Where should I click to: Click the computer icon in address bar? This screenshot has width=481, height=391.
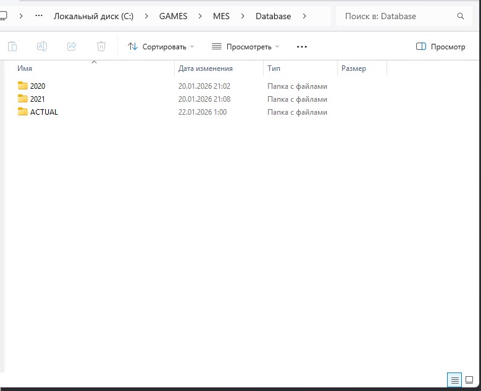point(2,16)
